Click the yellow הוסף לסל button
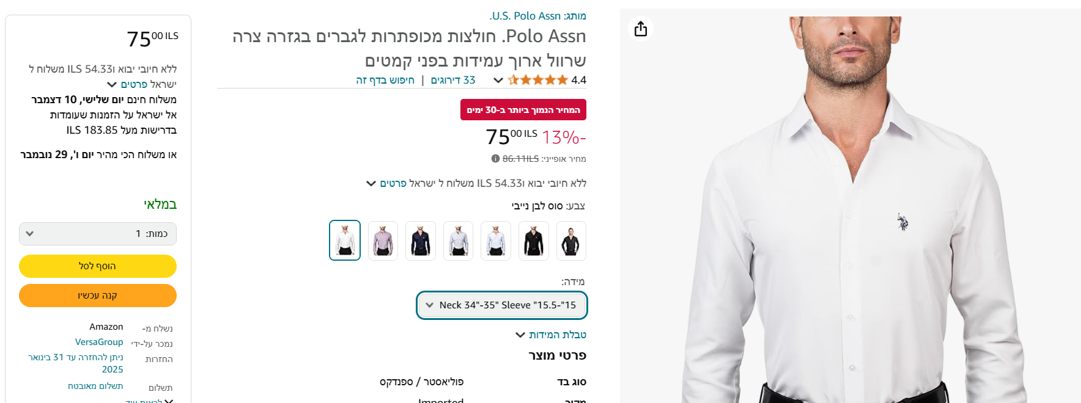This screenshot has width=1081, height=403. pos(98,266)
